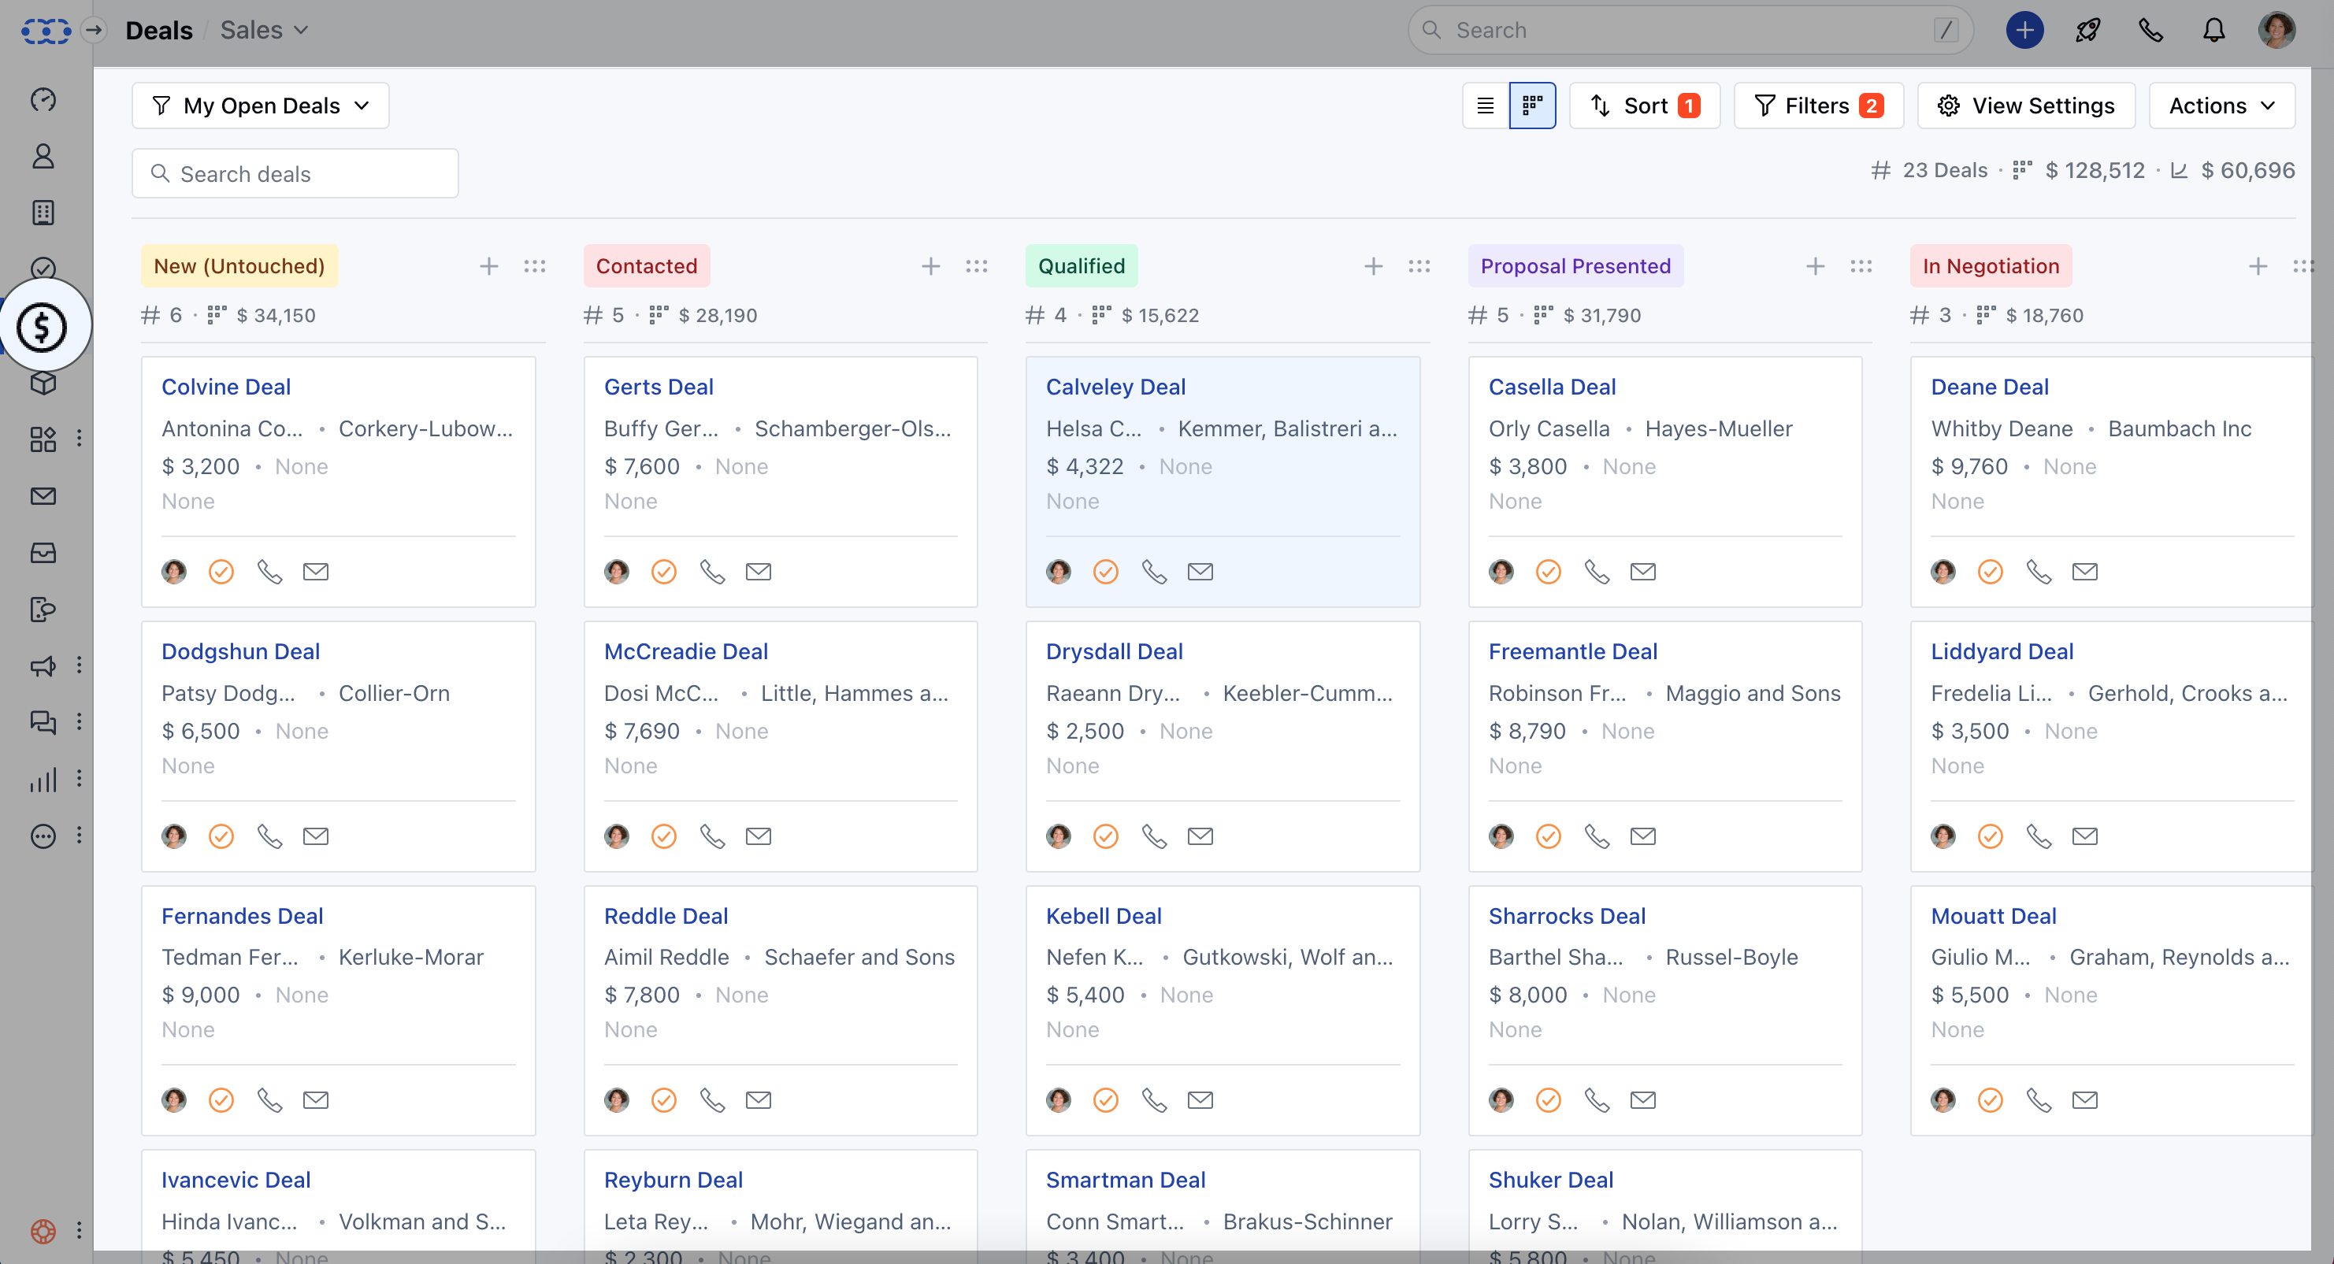Open the Deals dollar icon in sidebar
The image size is (2334, 1264).
click(x=43, y=326)
